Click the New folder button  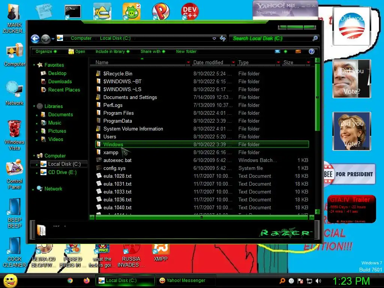pyautogui.click(x=186, y=51)
